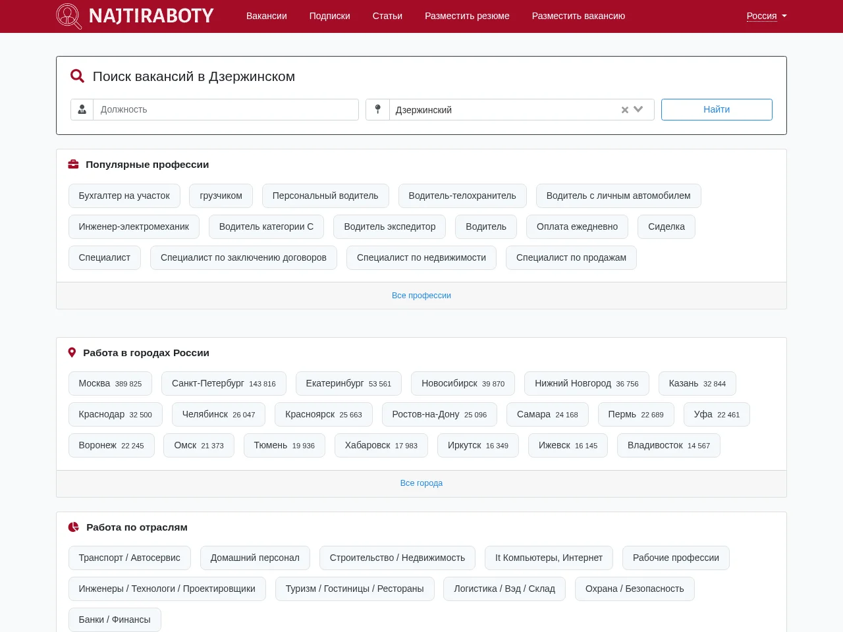Open Нижний Новгород city jobs
843x632 pixels.
point(587,383)
